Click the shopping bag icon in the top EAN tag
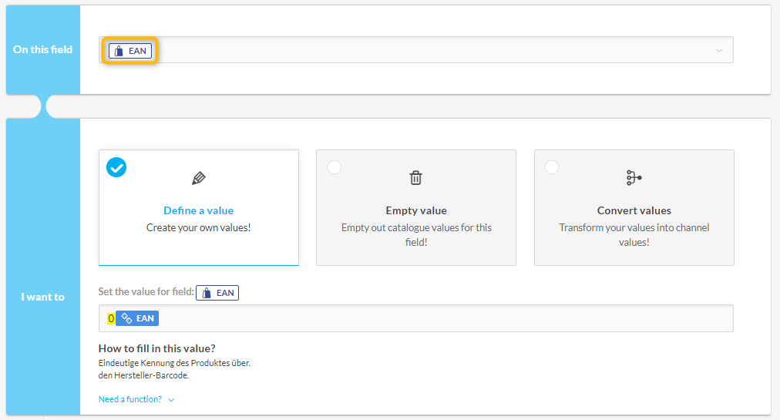 click(x=118, y=51)
